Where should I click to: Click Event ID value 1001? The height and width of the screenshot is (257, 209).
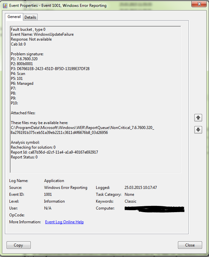48,194
